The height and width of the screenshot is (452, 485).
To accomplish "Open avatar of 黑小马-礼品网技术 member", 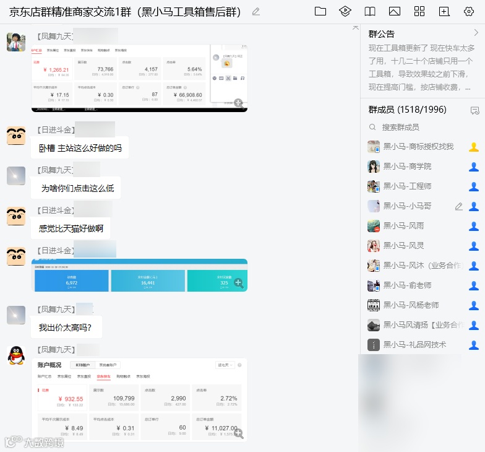I will coord(374,344).
